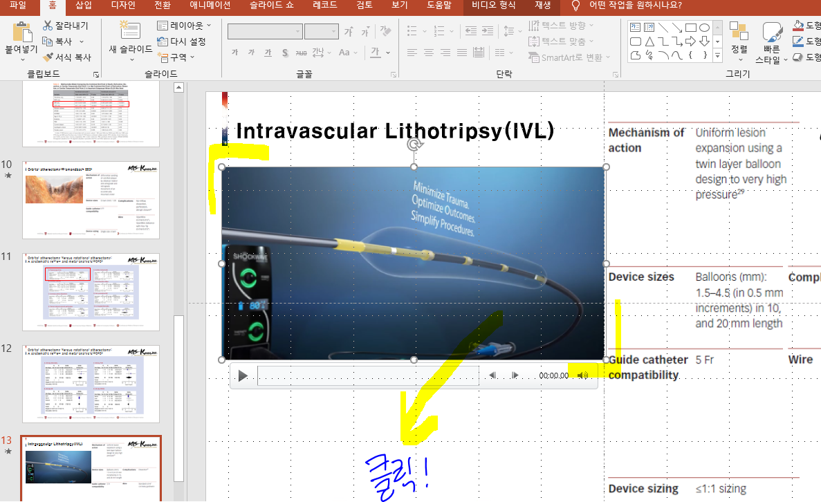The width and height of the screenshot is (821, 502).
Task: Click the distributed alignment icon
Action: pyautogui.click(x=479, y=53)
